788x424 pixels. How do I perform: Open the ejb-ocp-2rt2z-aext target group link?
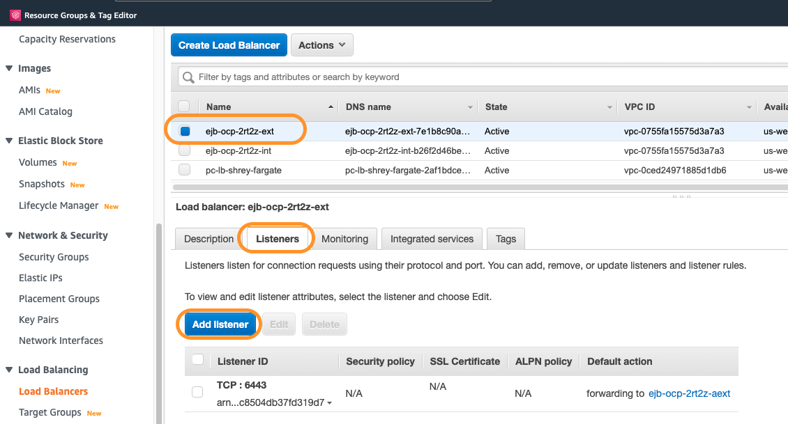pos(689,393)
